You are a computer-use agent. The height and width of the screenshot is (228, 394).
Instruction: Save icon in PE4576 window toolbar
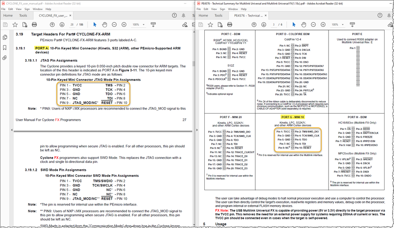coord(200,24)
